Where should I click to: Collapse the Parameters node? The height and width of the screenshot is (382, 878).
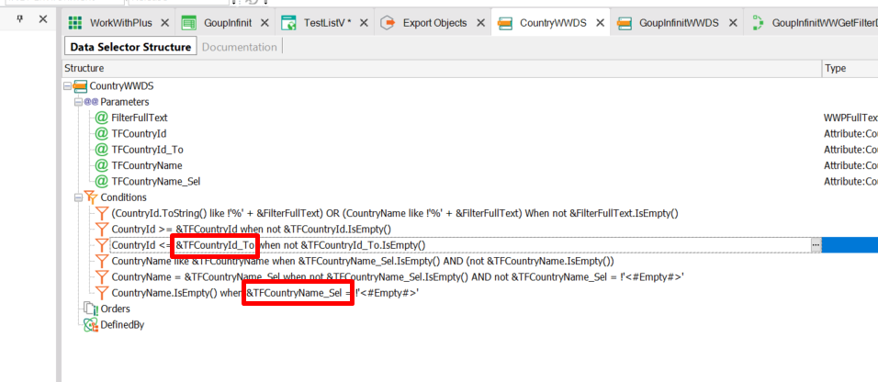coord(78,102)
